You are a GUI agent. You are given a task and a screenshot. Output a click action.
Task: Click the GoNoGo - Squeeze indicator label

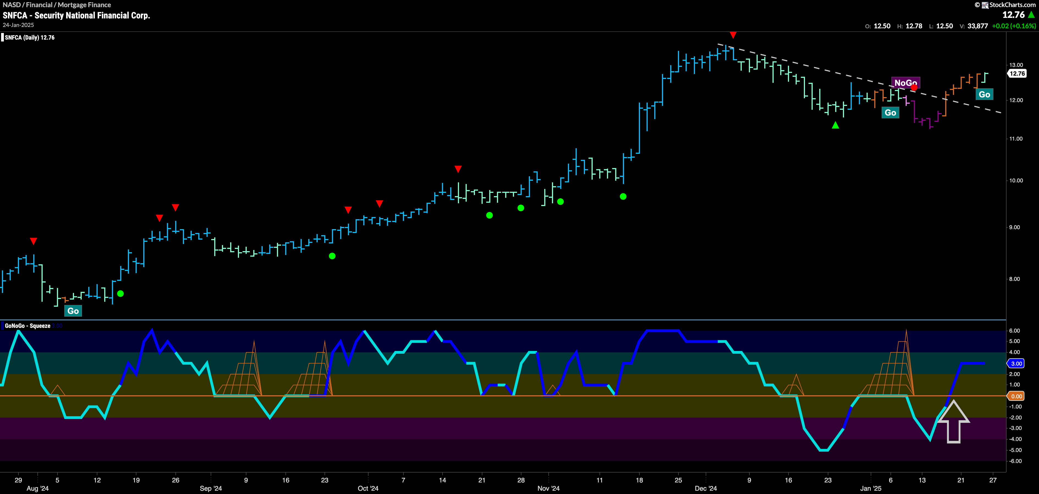28,326
